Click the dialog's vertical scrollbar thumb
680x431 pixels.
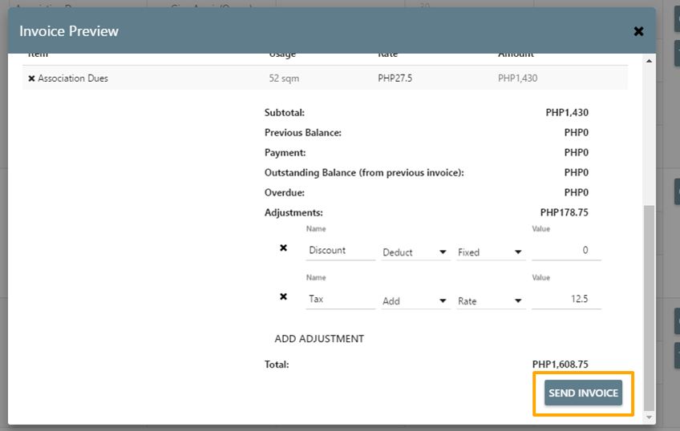coord(649,308)
